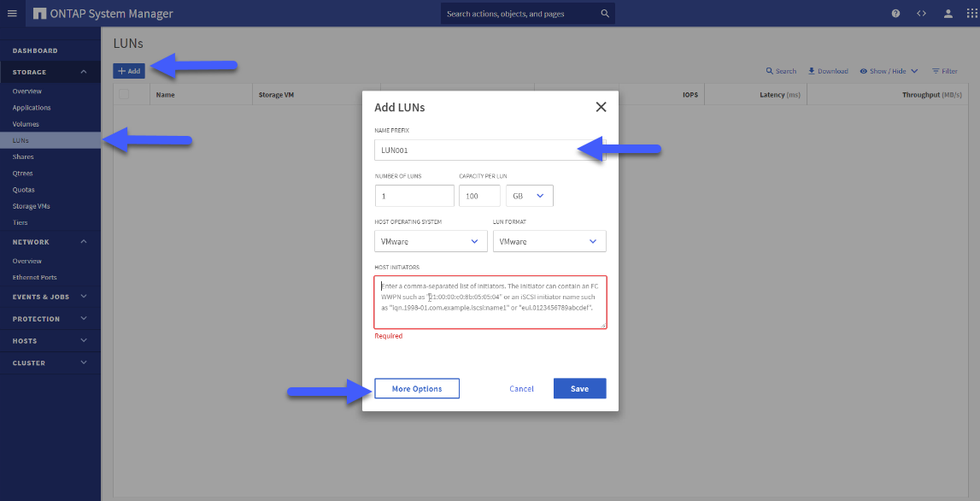The image size is (980, 501).
Task: Click Search above the LUNs table
Action: click(781, 71)
